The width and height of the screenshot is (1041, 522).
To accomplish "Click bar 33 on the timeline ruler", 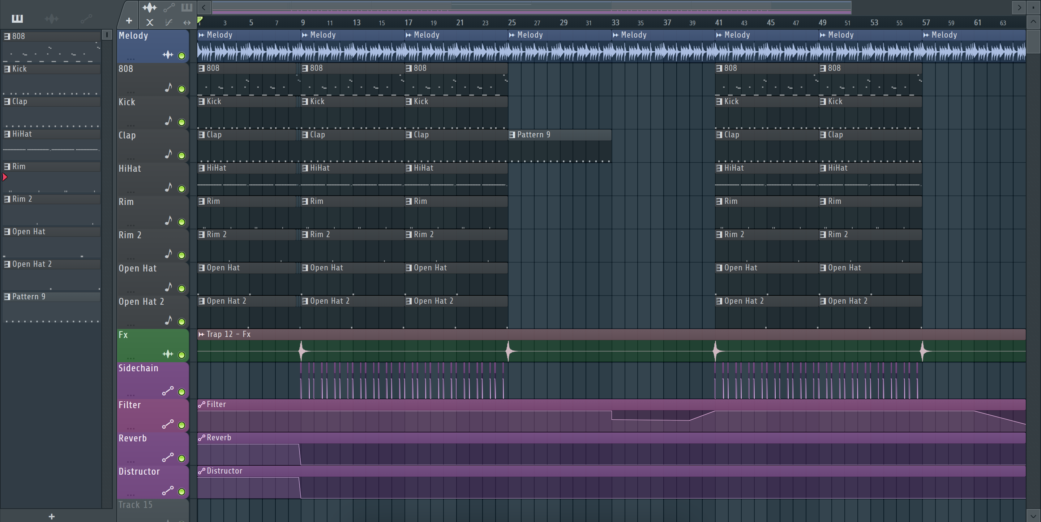I will 615,23.
